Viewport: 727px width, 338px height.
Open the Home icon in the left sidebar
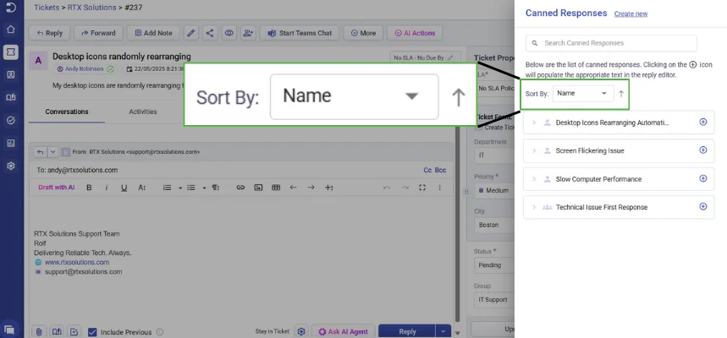tap(11, 30)
